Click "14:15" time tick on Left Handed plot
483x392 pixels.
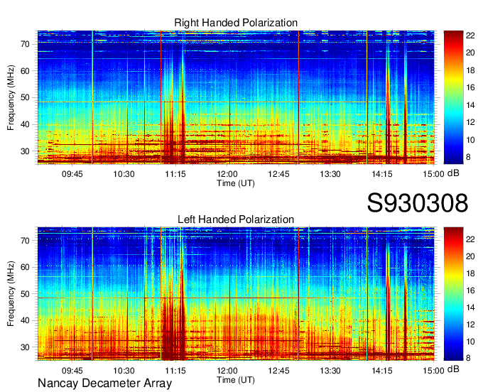(382, 371)
